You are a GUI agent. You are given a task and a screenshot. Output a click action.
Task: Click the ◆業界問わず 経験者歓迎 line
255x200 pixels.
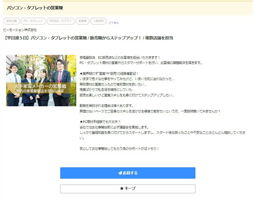(x=109, y=74)
